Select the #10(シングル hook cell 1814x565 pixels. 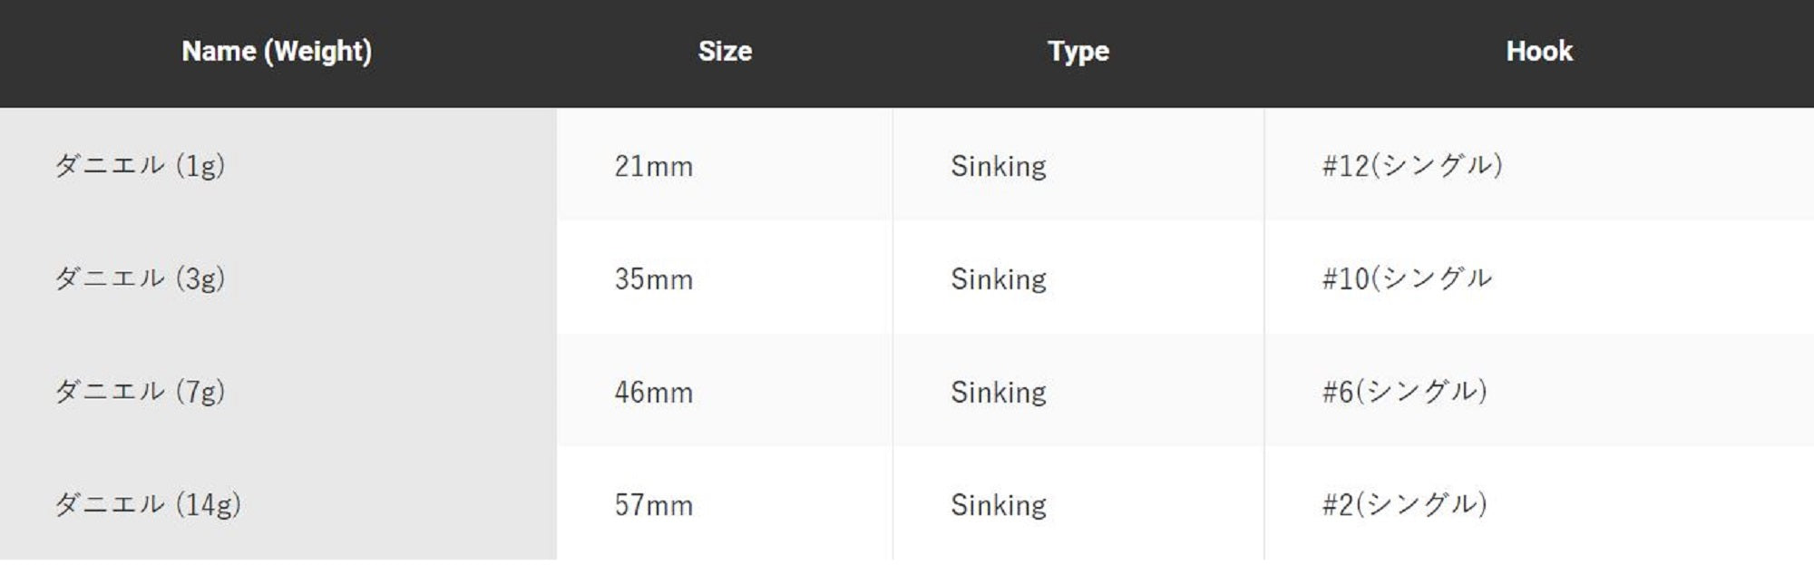click(x=1406, y=278)
